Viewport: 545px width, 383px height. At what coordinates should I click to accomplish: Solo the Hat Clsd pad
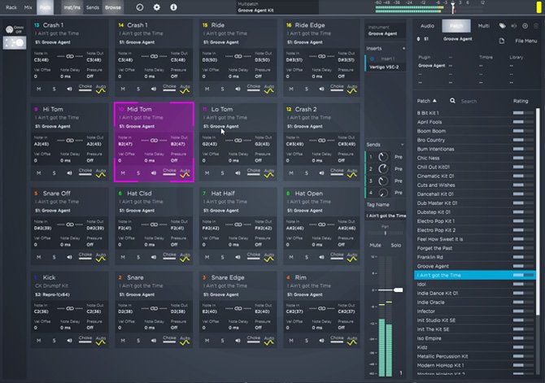(137, 256)
